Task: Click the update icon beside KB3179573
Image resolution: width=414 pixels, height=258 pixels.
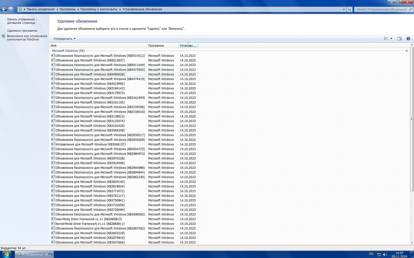Action: (53, 93)
